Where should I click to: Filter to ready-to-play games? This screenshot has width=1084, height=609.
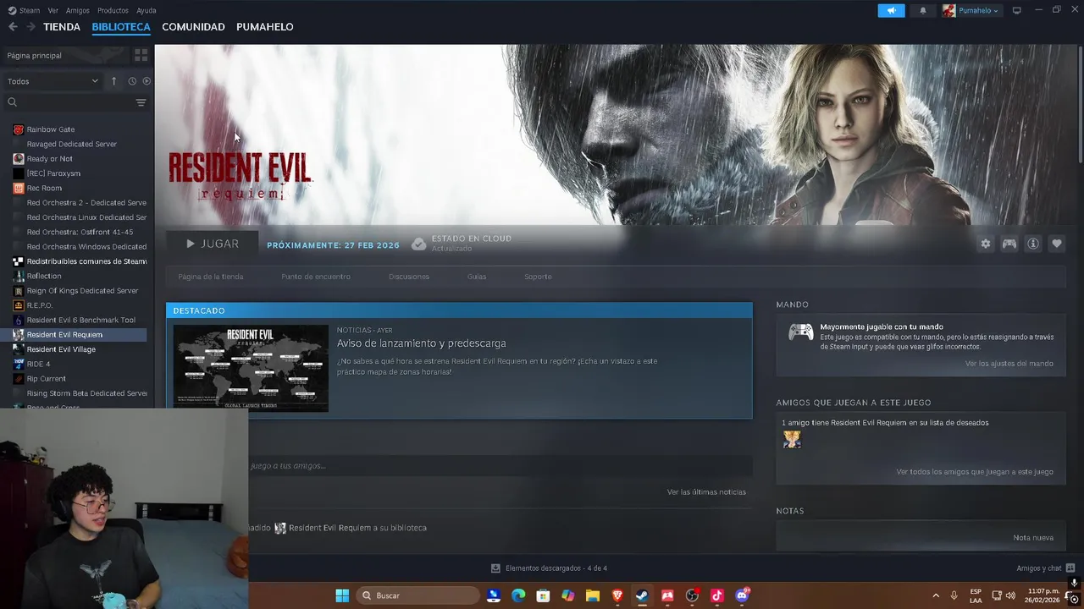(x=147, y=81)
